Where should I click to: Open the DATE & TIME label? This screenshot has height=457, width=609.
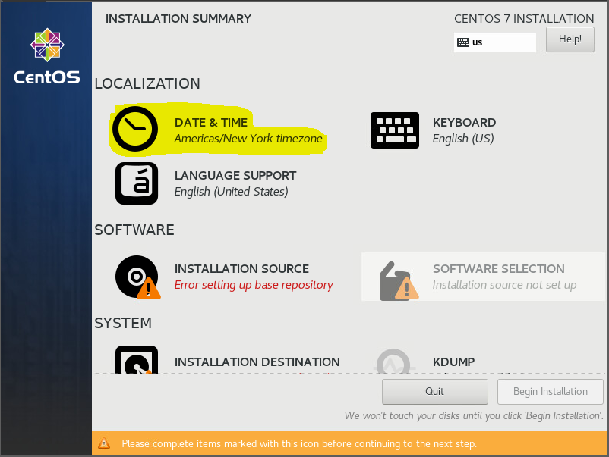point(211,122)
